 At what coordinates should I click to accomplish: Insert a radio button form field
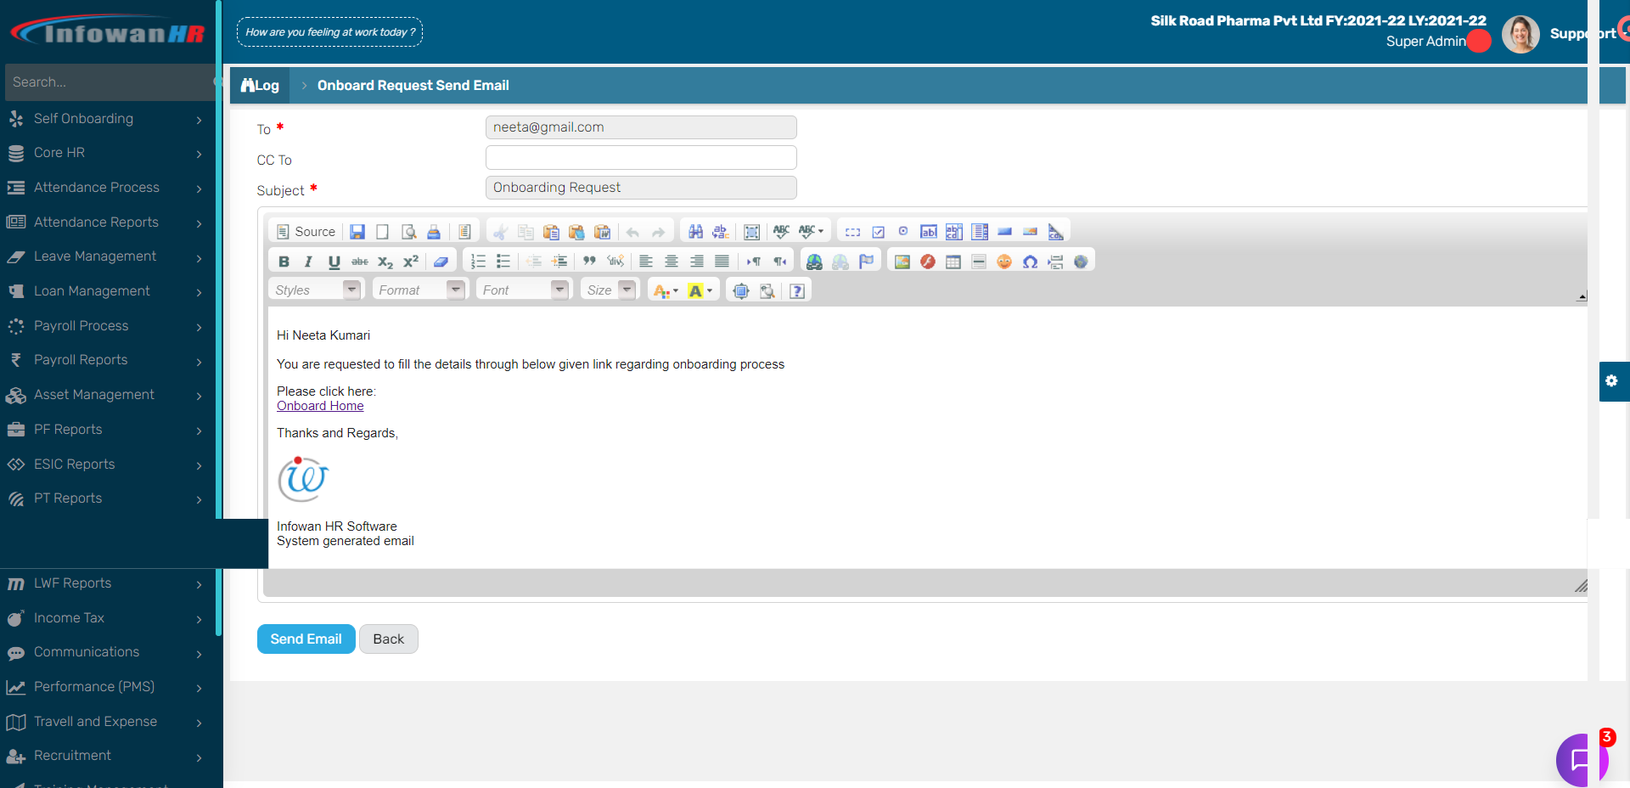[902, 231]
